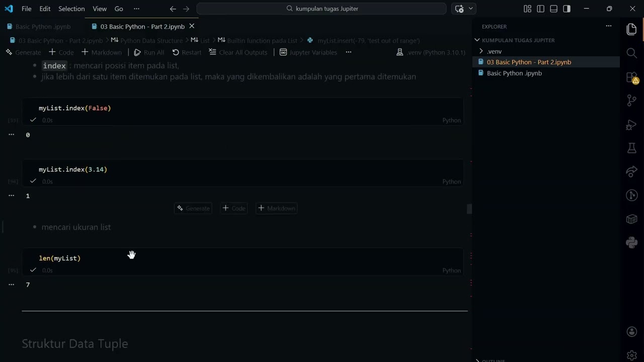
Task: Go back with navigation arrow
Action: 173,9
